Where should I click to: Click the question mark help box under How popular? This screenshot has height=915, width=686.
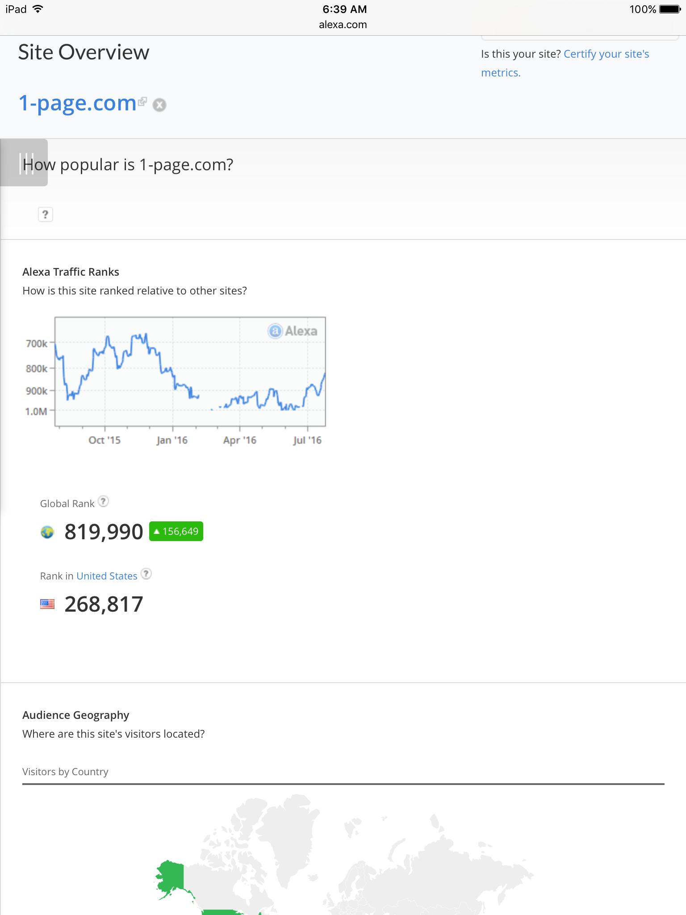pos(45,214)
